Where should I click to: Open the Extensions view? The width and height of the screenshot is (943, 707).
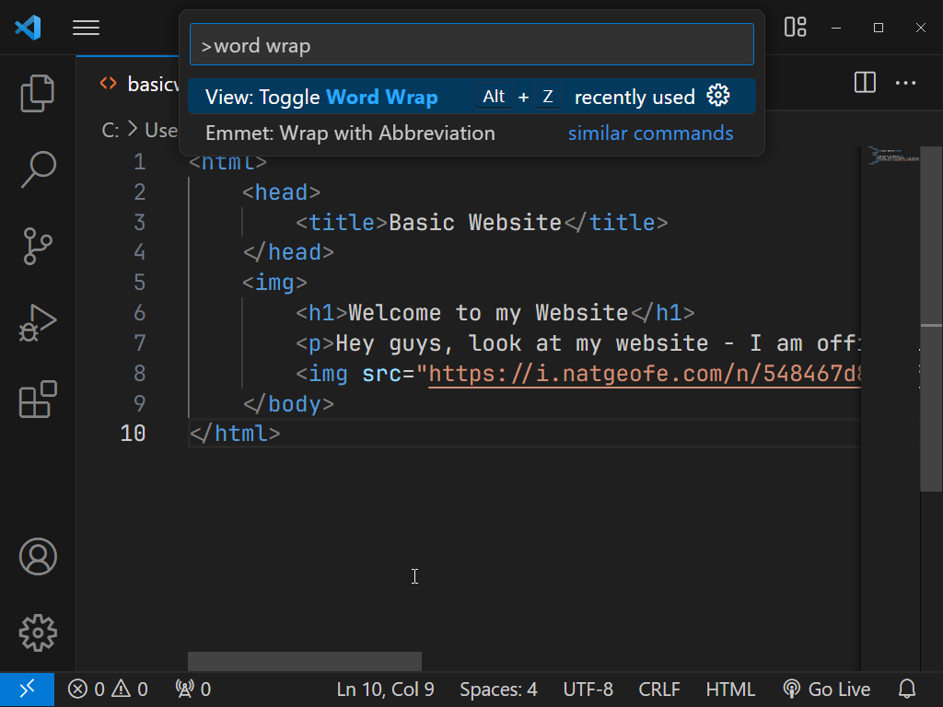(x=38, y=400)
